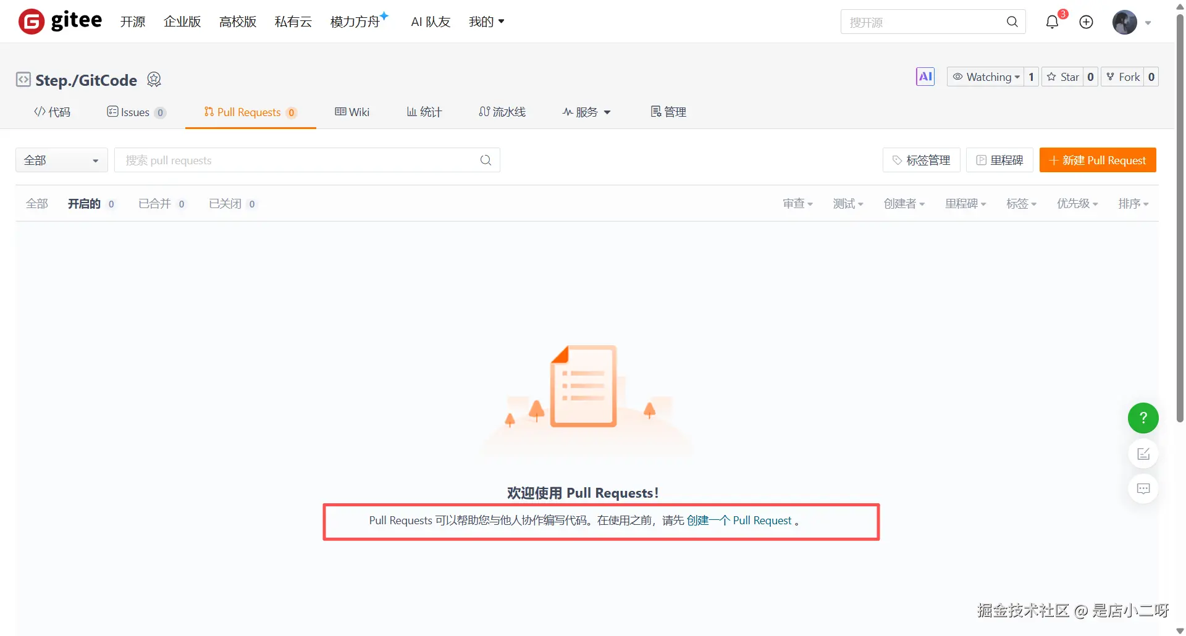Open the 标签 filter dropdown
The width and height of the screenshot is (1186, 636).
1021,204
